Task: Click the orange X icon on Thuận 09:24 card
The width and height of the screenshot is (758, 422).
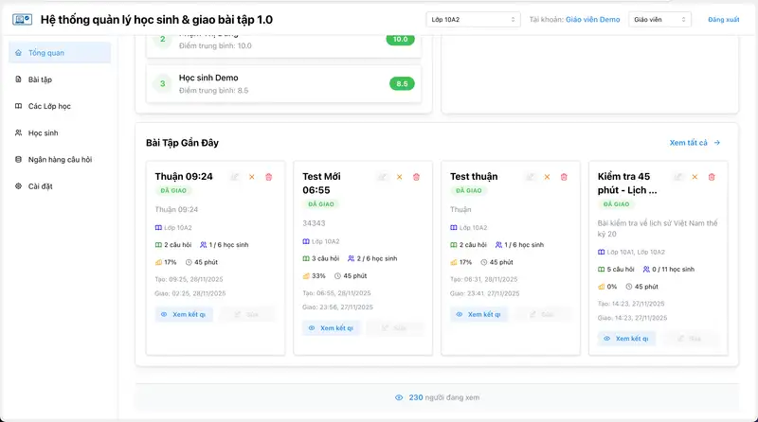Action: tap(251, 177)
